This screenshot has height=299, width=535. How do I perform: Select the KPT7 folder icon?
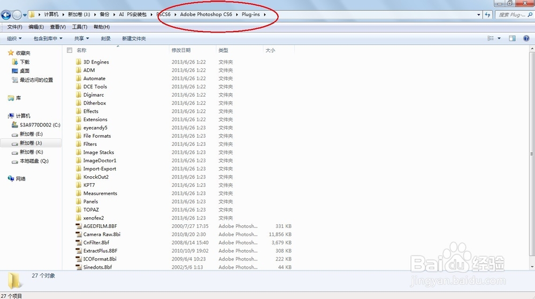pyautogui.click(x=79, y=185)
